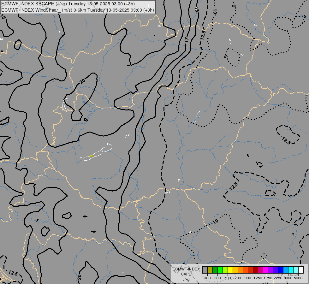Click the legend value 1250
Viewport: 309px width, 284px height.
click(x=258, y=278)
